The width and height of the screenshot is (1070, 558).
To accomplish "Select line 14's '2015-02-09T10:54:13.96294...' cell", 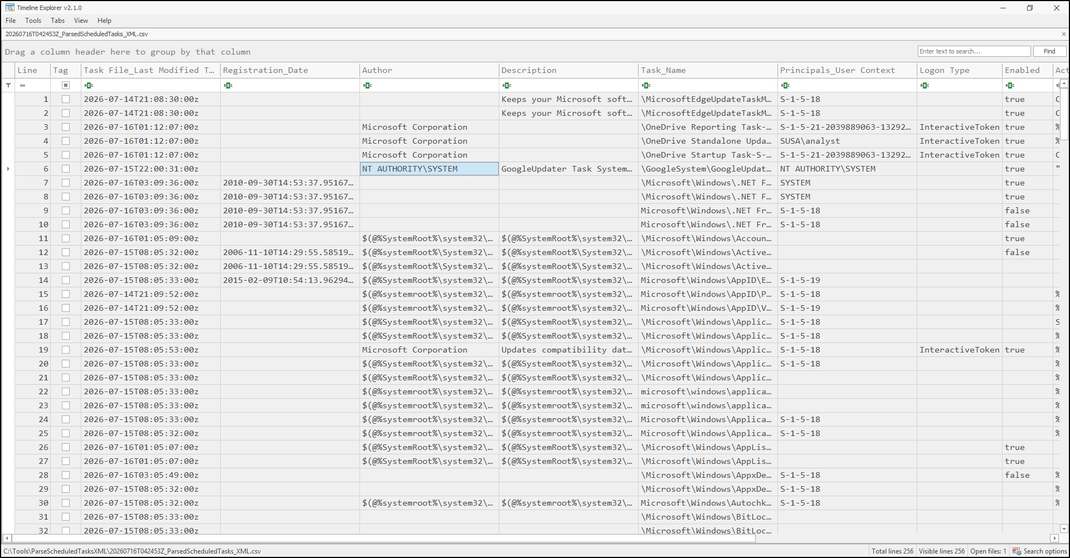I will pos(290,280).
